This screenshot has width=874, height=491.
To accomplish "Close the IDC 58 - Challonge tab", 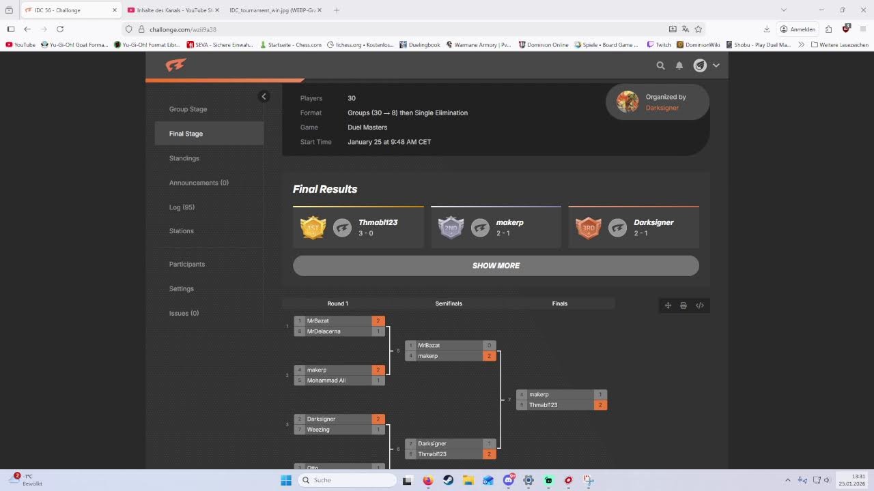I will pyautogui.click(x=114, y=10).
